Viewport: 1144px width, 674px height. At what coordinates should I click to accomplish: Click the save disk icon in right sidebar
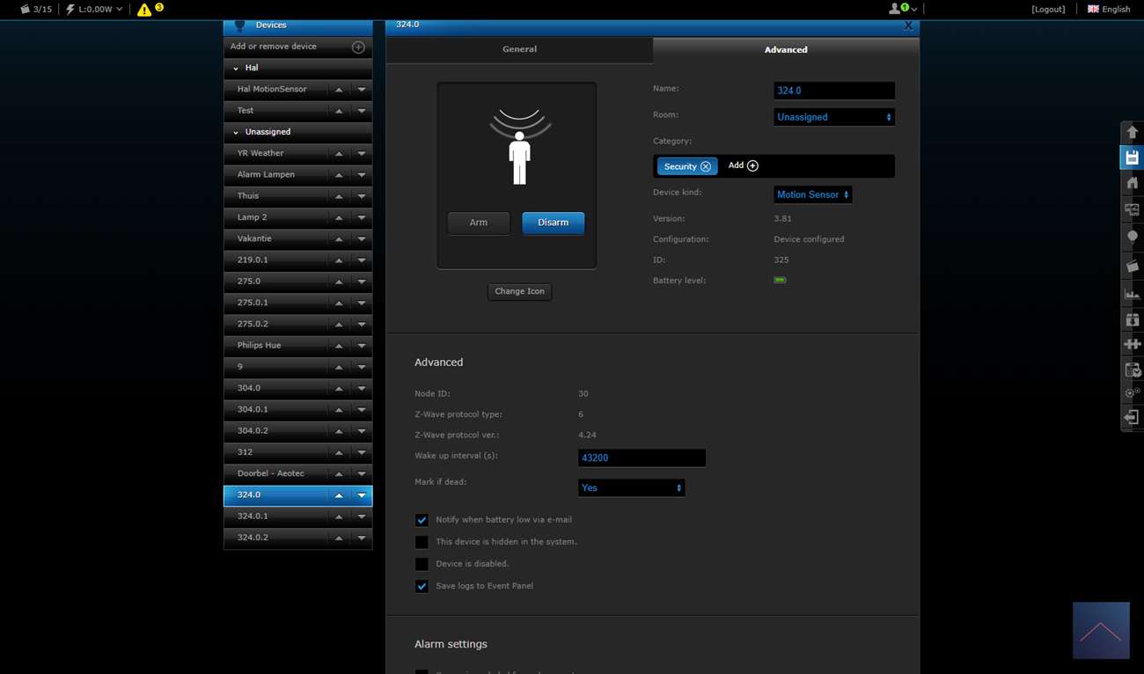tap(1132, 158)
